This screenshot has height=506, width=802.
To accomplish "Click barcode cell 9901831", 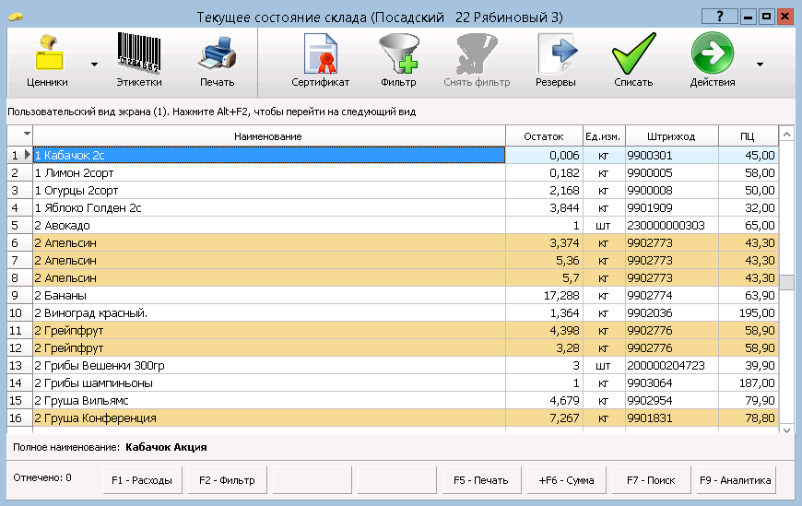I will tap(672, 418).
